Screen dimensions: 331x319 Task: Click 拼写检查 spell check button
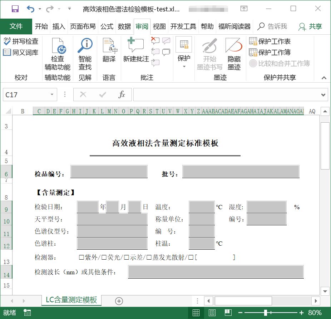point(21,41)
